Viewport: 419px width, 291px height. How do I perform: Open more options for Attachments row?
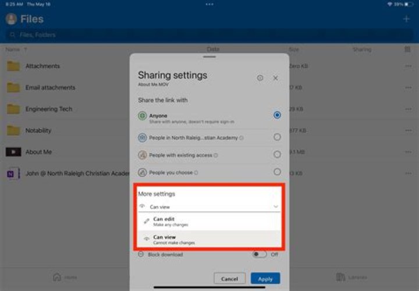[408, 66]
